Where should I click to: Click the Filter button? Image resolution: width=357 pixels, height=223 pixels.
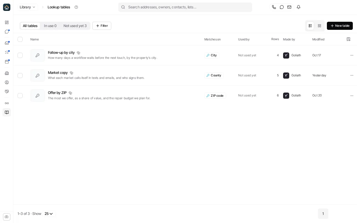point(102,26)
